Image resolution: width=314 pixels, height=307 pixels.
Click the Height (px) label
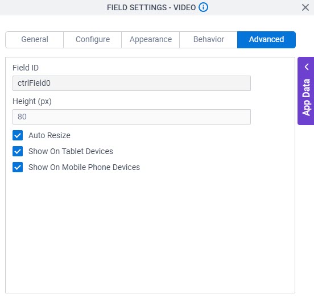tap(32, 101)
